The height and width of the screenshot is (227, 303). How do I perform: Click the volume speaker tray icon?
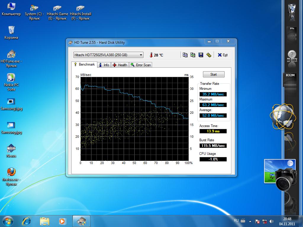tap(272, 221)
